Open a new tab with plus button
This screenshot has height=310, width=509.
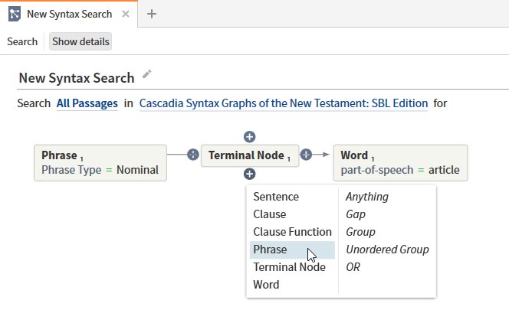click(x=152, y=14)
